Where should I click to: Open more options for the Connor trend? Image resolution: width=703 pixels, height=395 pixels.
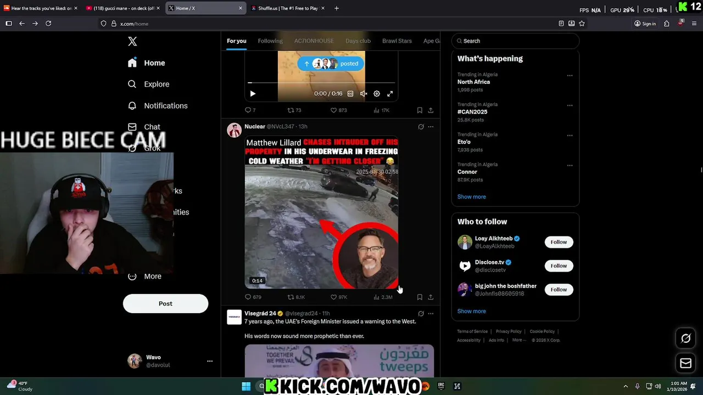(x=570, y=165)
